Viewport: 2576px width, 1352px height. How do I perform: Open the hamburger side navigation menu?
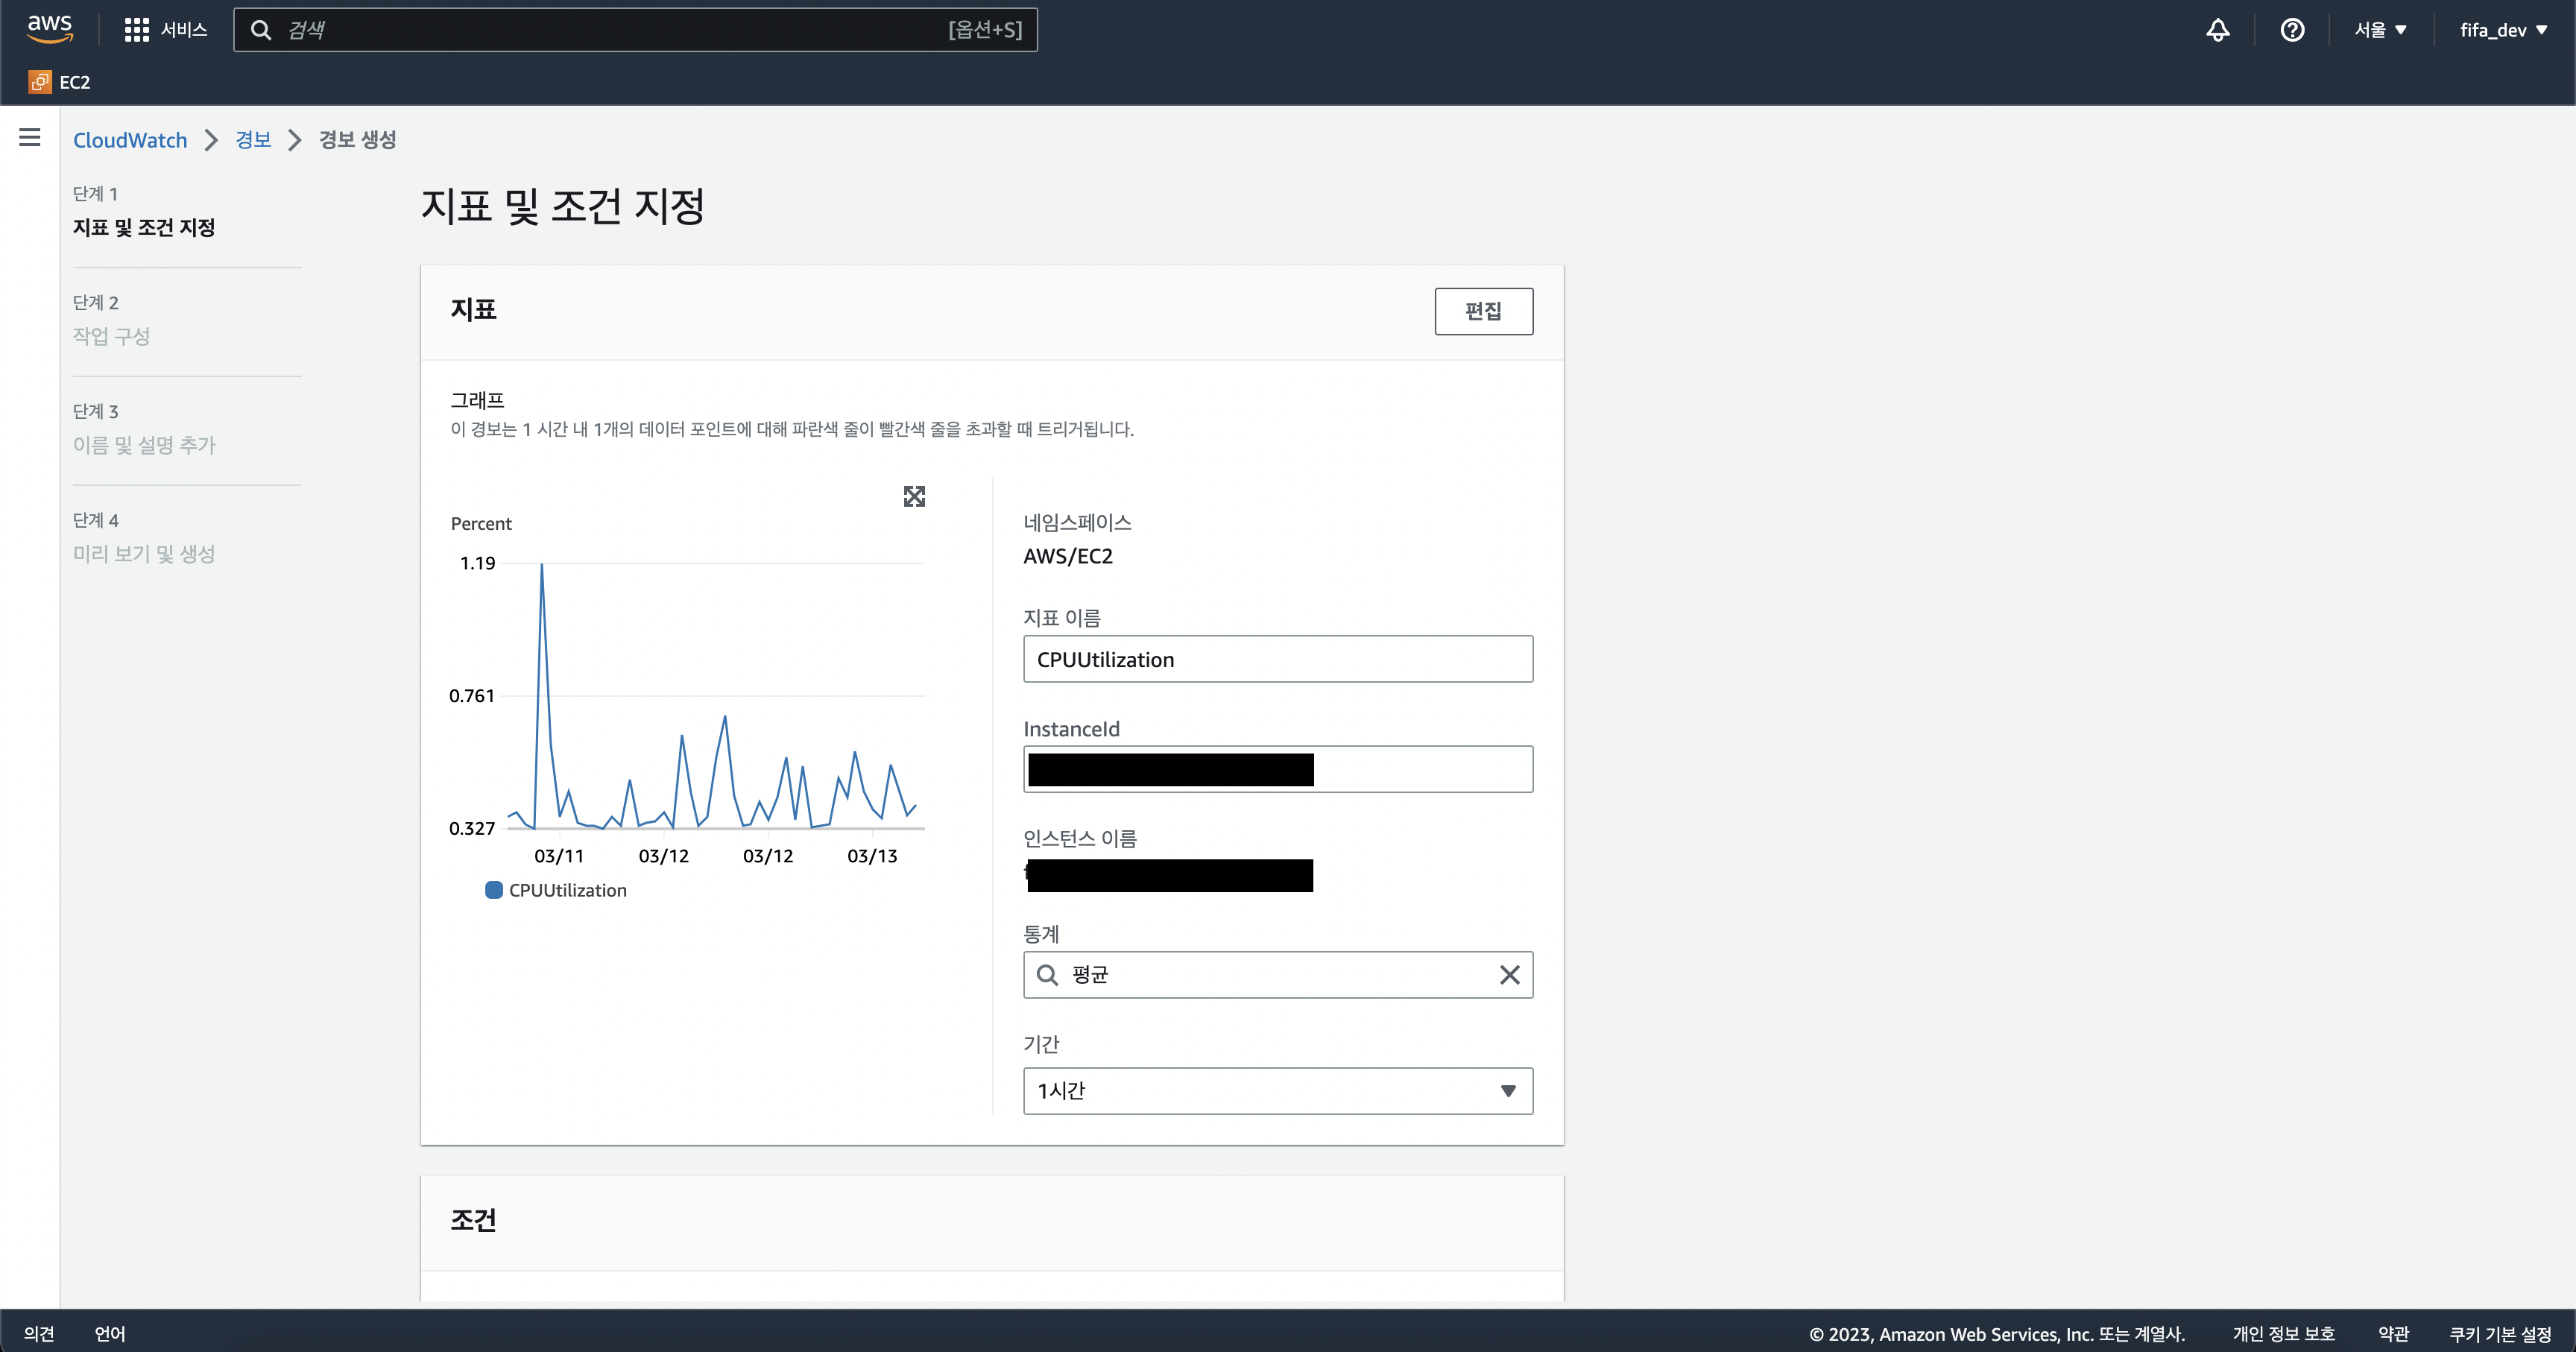30,138
